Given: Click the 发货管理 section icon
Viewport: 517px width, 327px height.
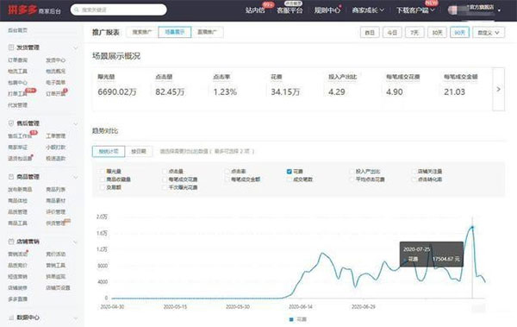Looking at the screenshot, I should point(11,47).
